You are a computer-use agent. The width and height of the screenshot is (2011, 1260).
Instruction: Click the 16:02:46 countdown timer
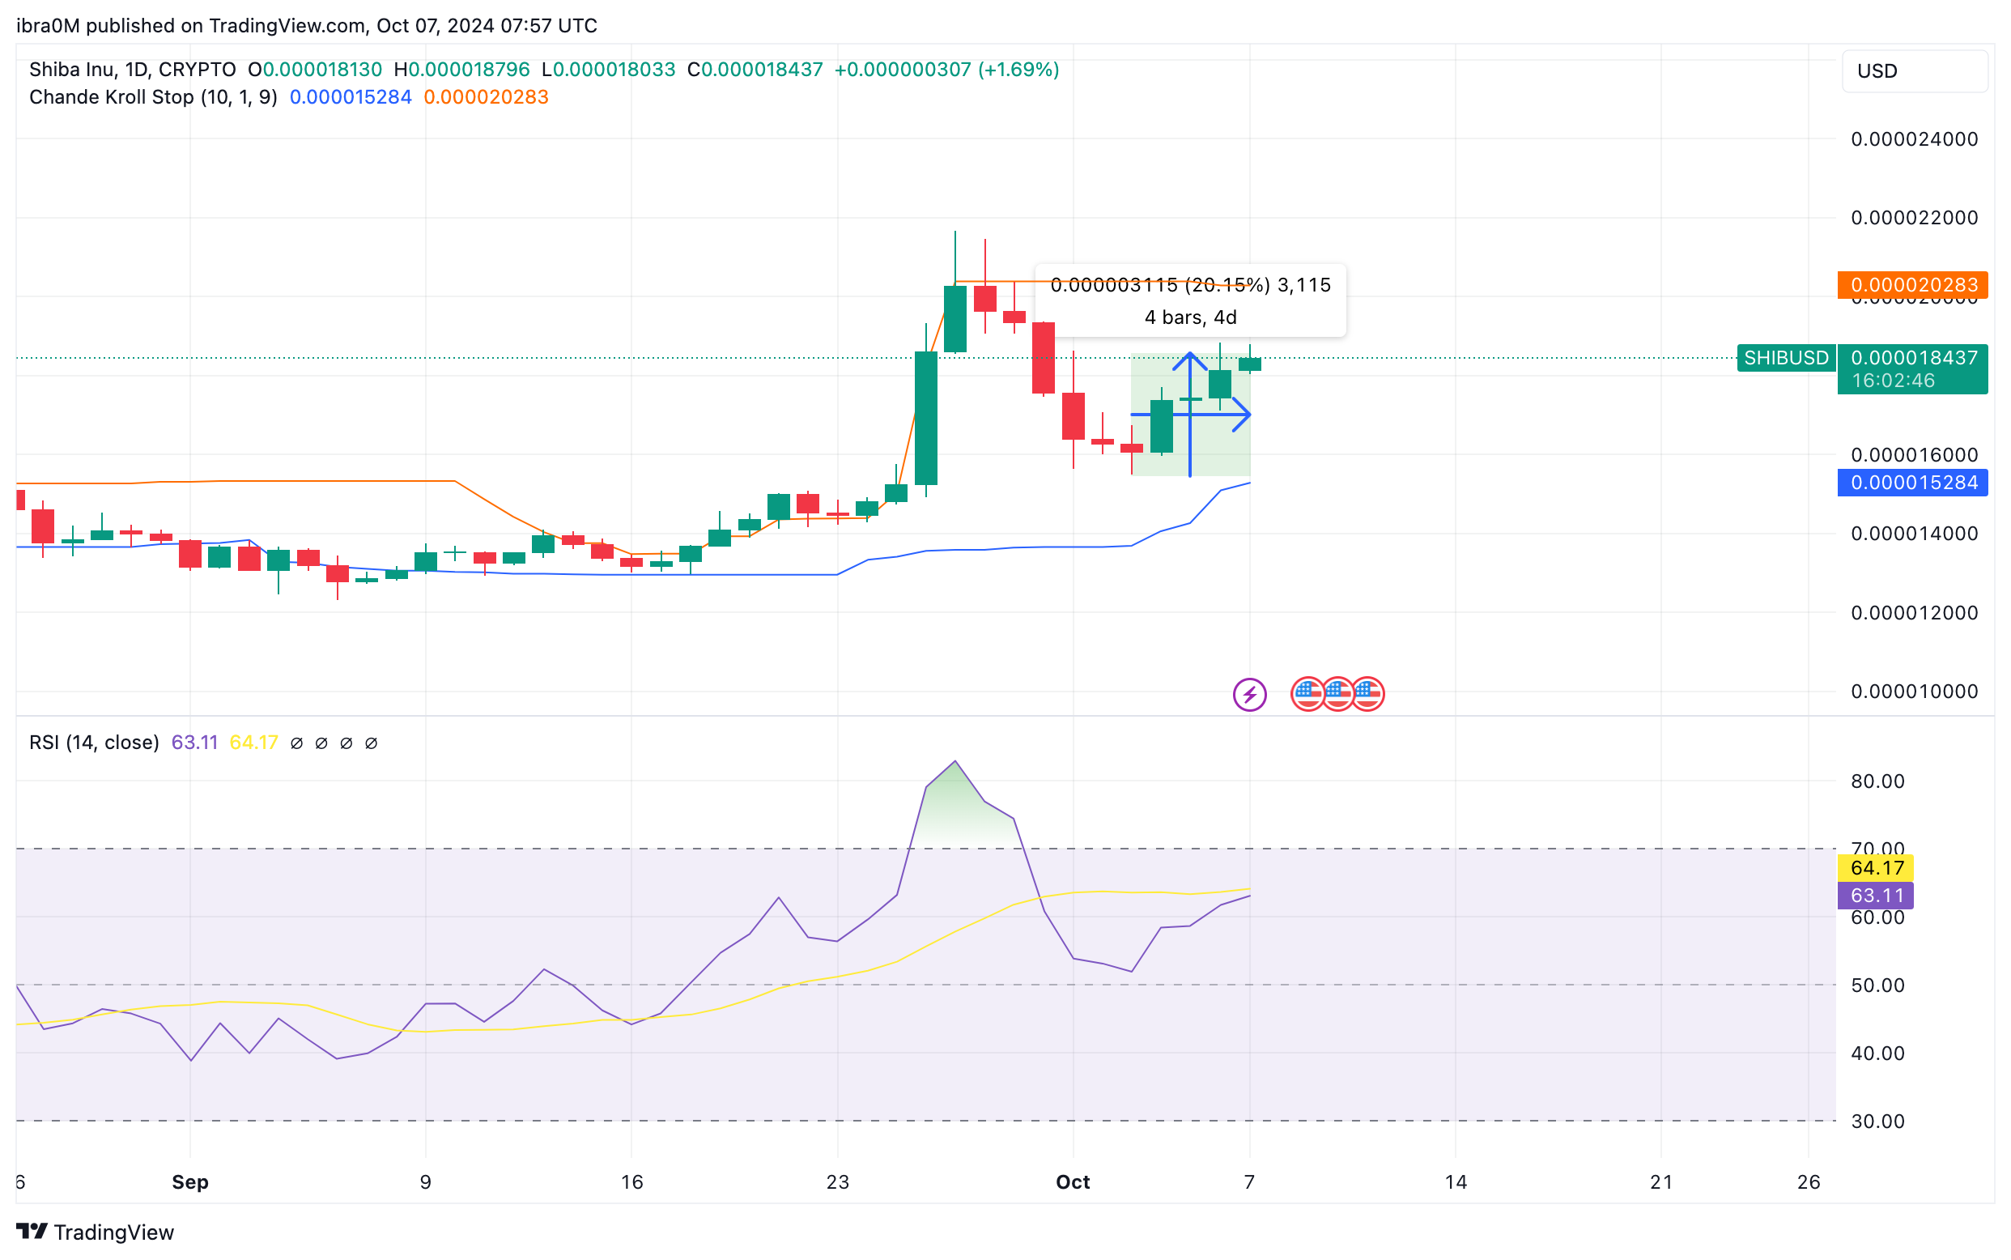point(1893,381)
